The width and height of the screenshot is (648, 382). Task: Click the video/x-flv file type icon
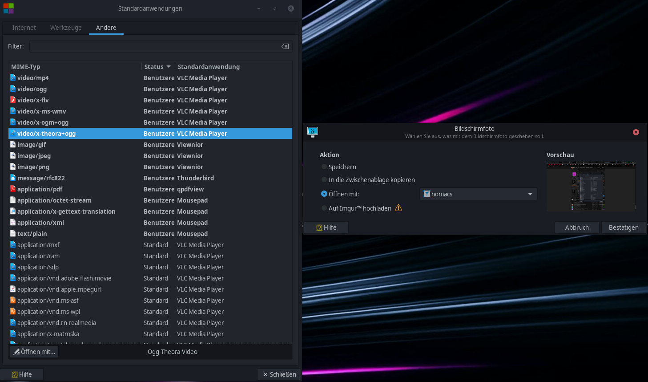tap(13, 100)
